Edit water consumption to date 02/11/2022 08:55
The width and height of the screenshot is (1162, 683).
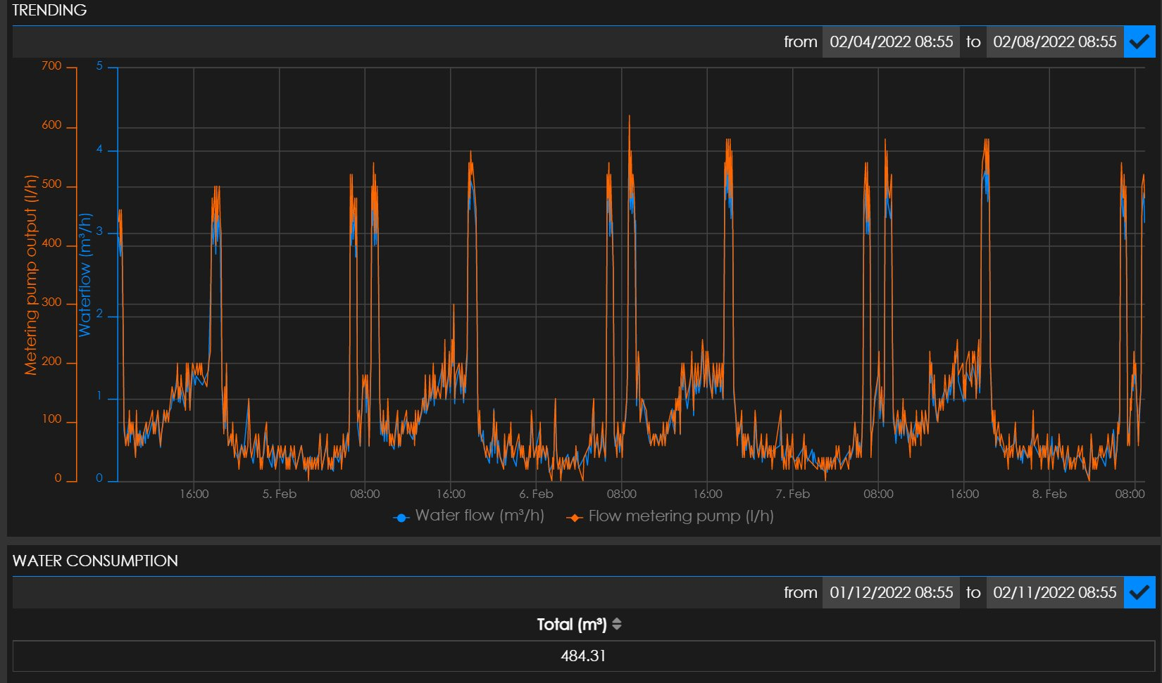tap(1054, 592)
